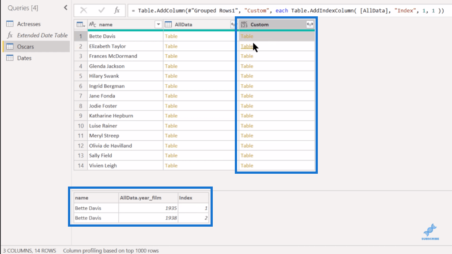Click the Frances McDormand name cell
The image size is (452, 254).
pos(125,56)
